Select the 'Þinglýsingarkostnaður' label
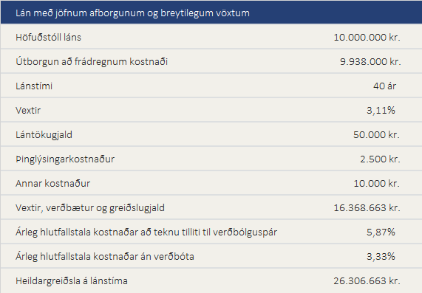Viewport: 422px width, 293px height. pos(65,159)
